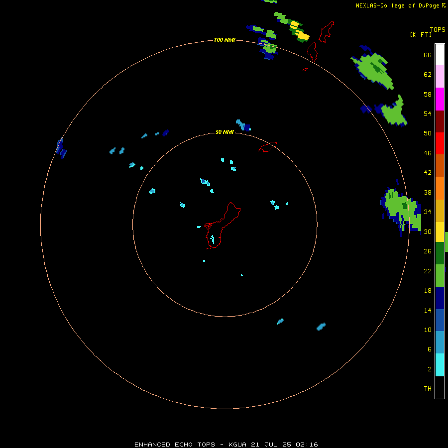Click the 46 legend value
448x448 pixels.
428,153
